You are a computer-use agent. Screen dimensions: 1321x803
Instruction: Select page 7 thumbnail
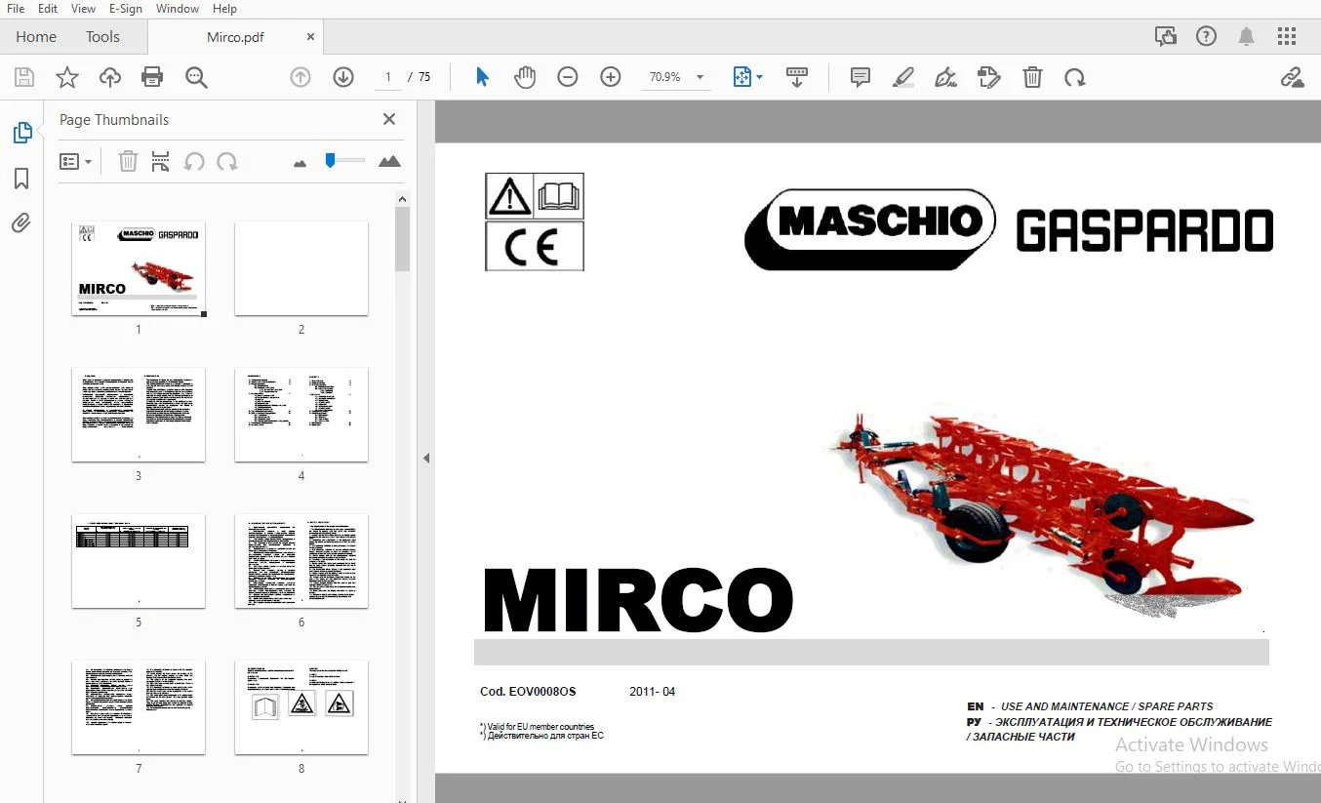click(139, 707)
